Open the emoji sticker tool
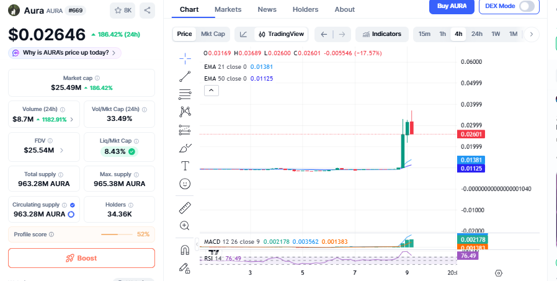This screenshot has width=557, height=281. [x=185, y=184]
